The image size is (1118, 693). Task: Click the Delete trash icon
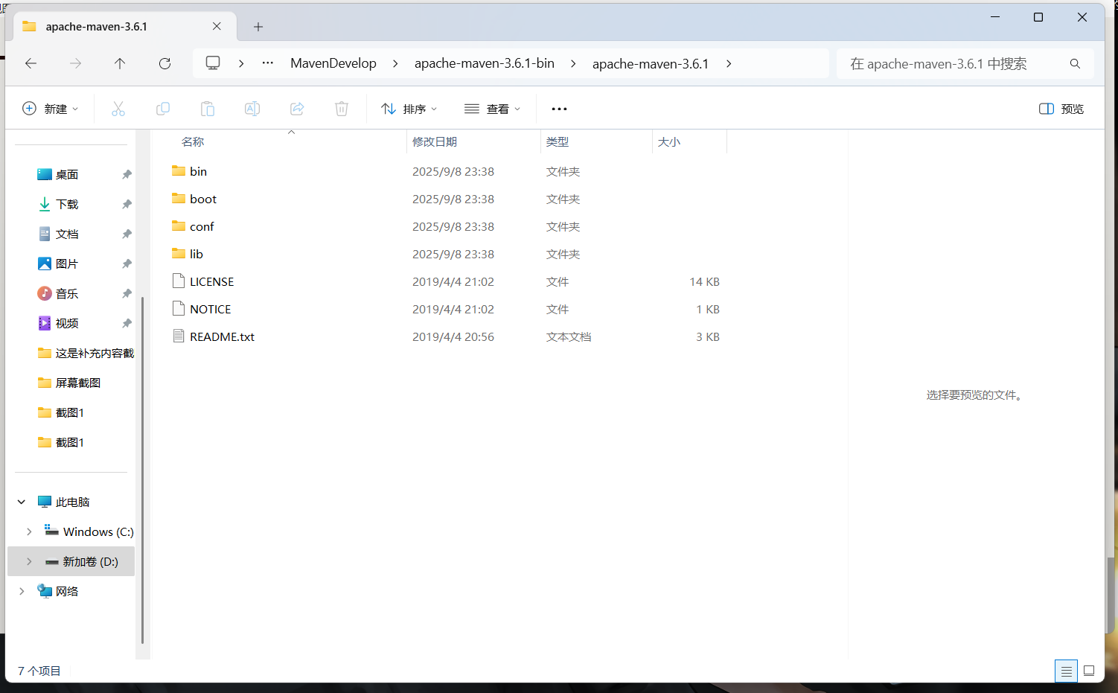pyautogui.click(x=342, y=109)
